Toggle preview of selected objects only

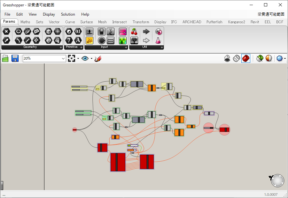[x=260, y=59]
